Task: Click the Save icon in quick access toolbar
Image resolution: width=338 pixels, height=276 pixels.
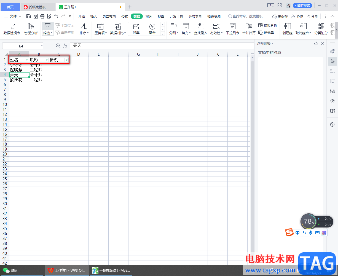Action: tap(28, 16)
